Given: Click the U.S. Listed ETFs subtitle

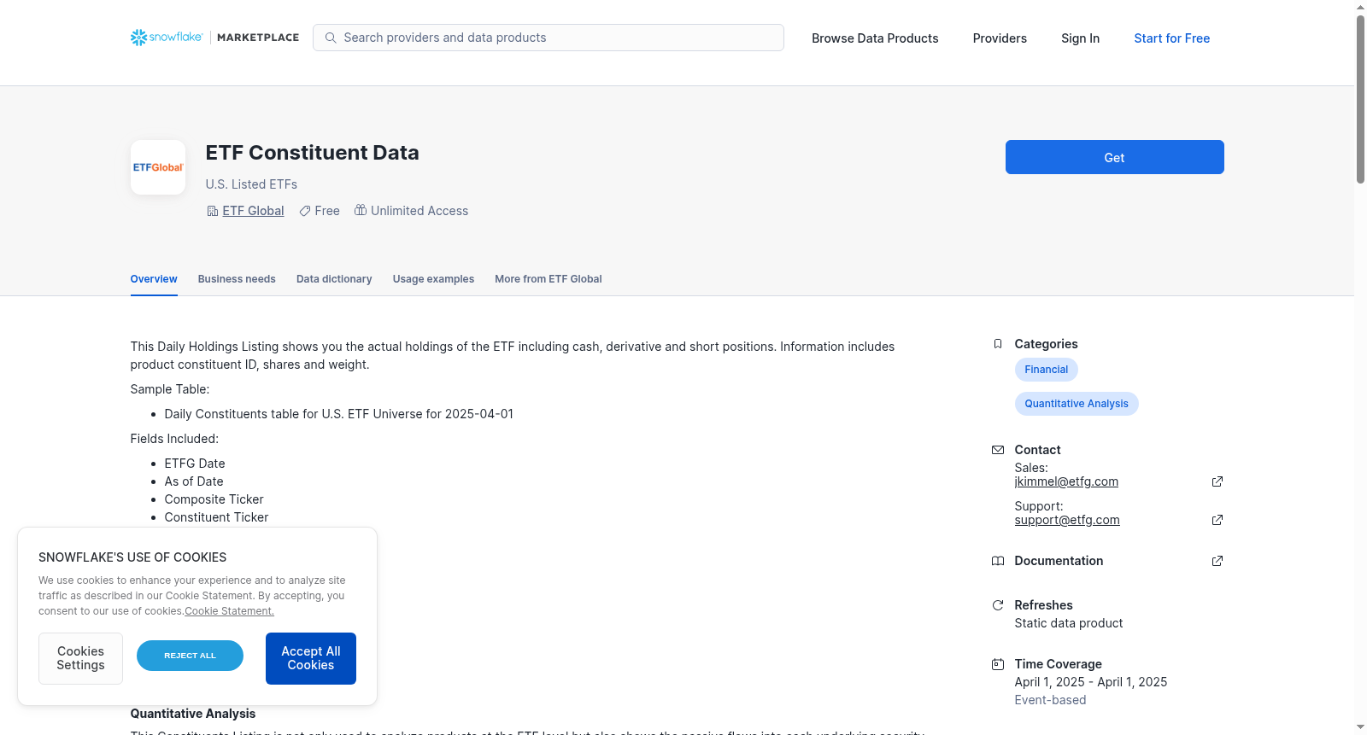Looking at the screenshot, I should 251,184.
